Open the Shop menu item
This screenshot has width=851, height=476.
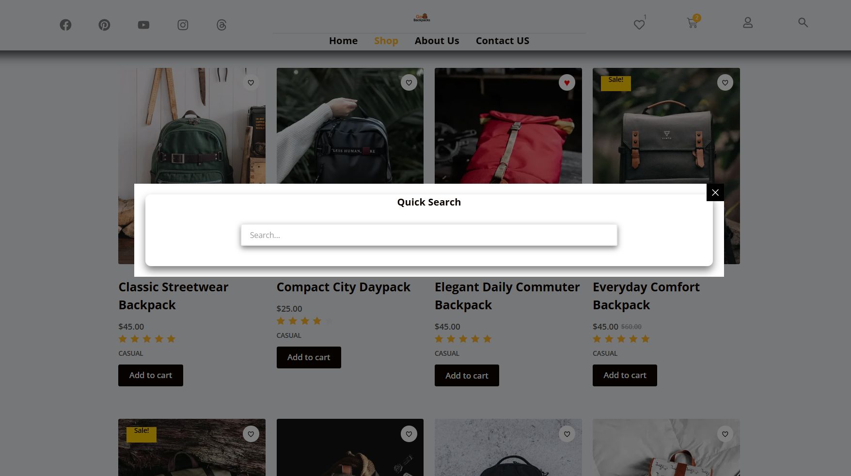(386, 41)
